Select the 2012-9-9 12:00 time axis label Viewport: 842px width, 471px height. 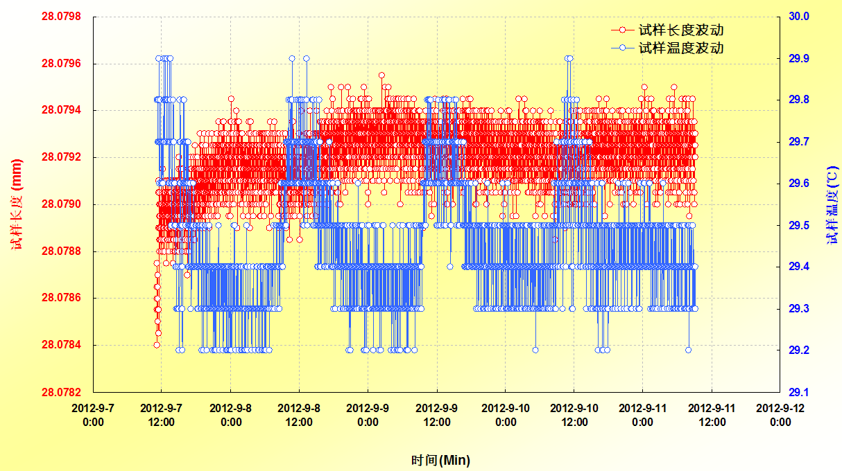(x=437, y=415)
